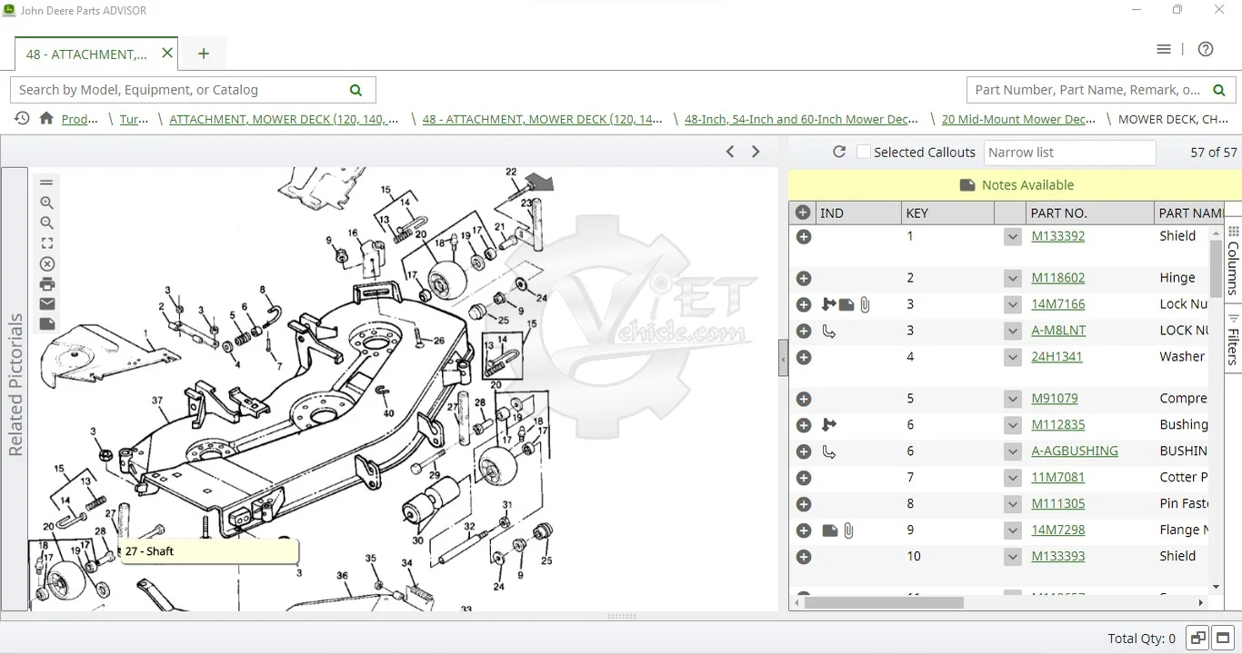Open the application hamburger menu

[x=1164, y=49]
